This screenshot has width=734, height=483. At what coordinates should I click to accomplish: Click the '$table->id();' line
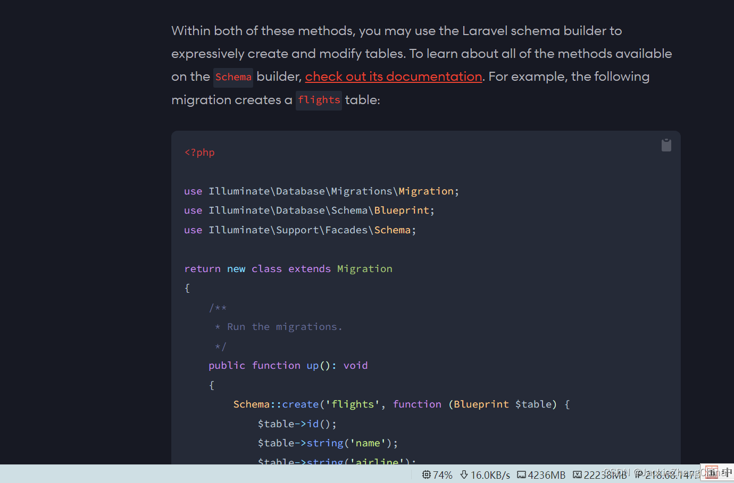click(297, 424)
